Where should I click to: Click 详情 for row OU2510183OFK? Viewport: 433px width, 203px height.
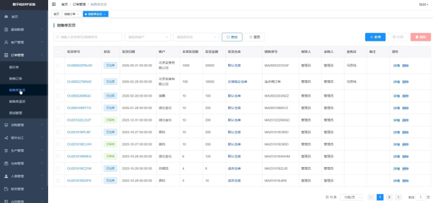click(396, 181)
